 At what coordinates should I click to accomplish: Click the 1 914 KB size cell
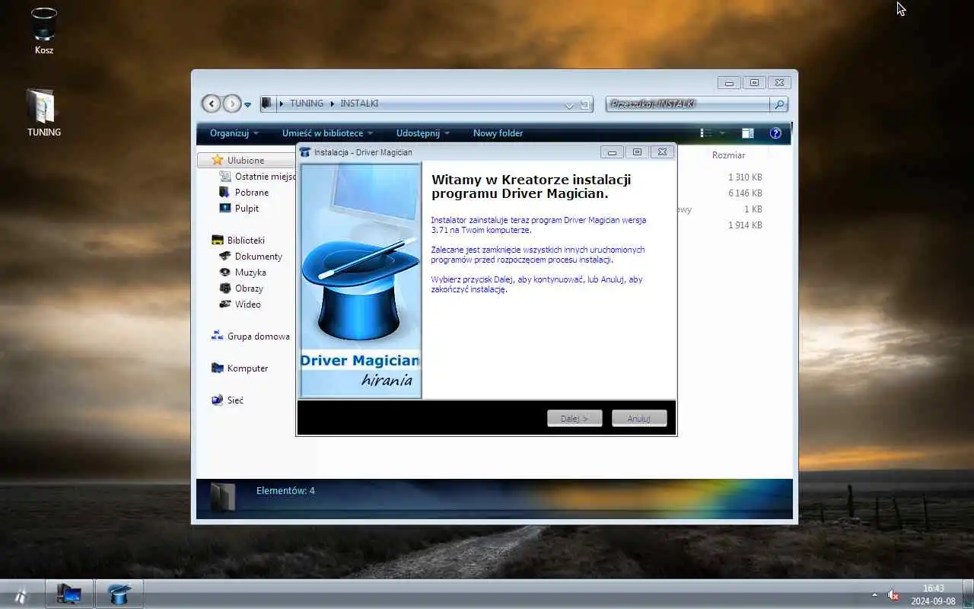[x=745, y=225]
